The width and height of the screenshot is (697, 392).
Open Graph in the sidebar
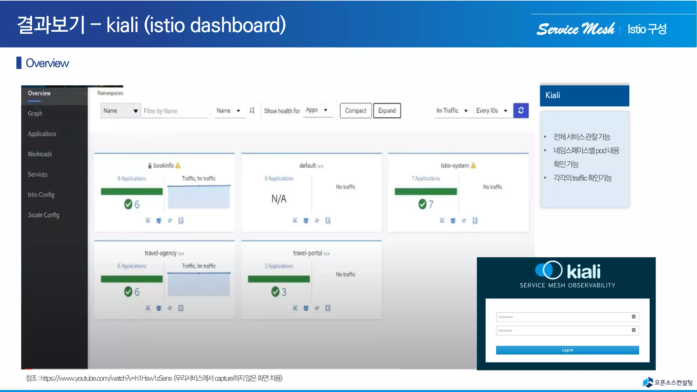tap(35, 114)
